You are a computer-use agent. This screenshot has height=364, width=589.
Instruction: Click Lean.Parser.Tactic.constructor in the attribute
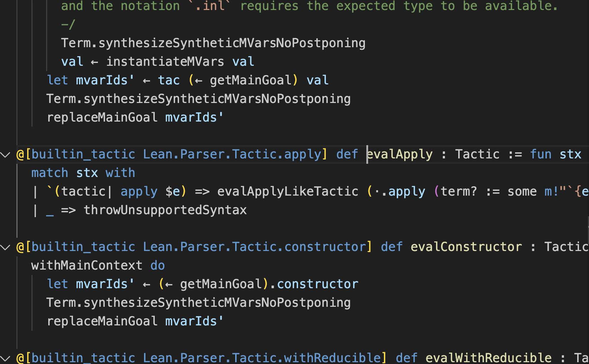(254, 247)
